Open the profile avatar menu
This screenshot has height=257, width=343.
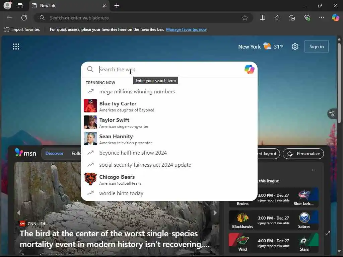coord(7,5)
